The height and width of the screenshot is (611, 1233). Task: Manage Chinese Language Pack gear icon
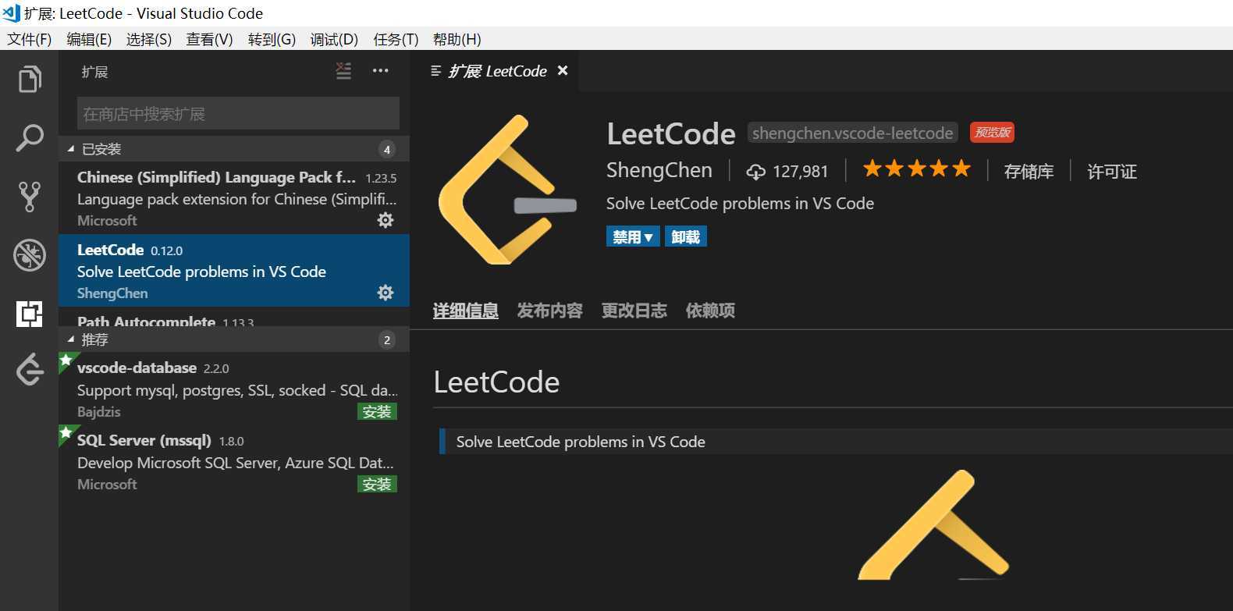click(386, 220)
